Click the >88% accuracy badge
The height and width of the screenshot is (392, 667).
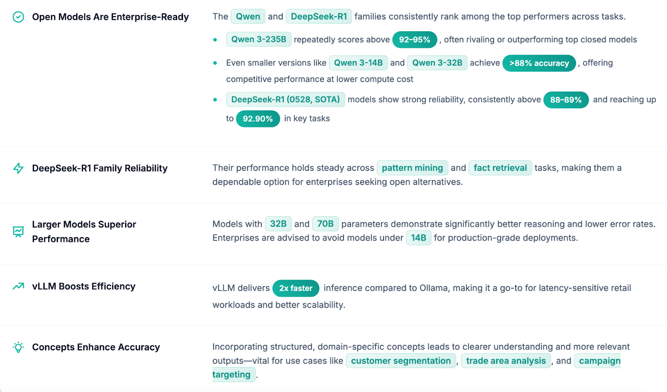(539, 63)
